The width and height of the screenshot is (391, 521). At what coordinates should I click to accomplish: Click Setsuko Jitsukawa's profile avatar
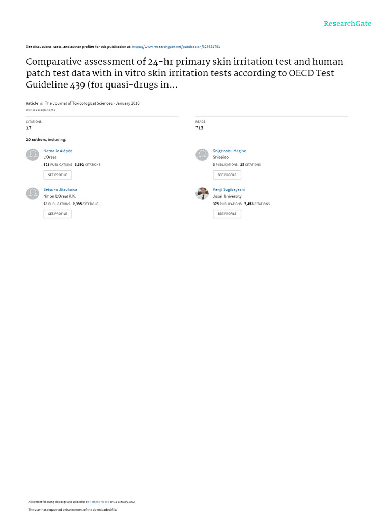pyautogui.click(x=33, y=193)
